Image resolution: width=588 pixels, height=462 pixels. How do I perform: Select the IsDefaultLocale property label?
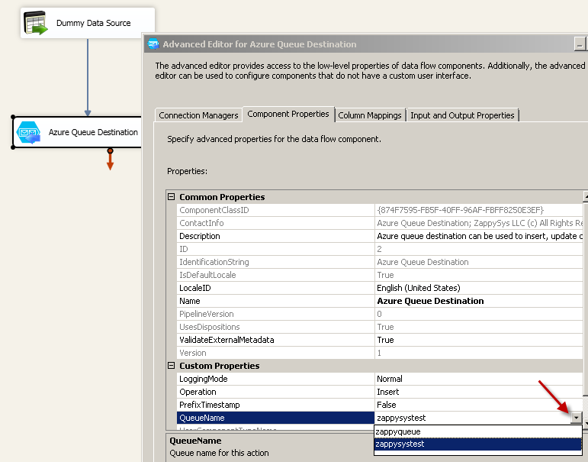207,275
